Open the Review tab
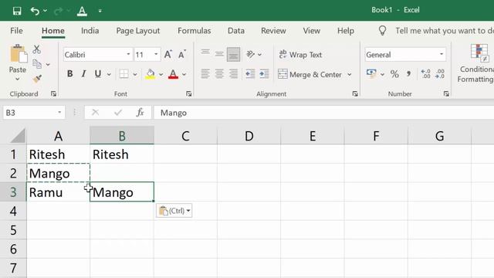Viewport: 494px width, 278px height. [x=273, y=31]
